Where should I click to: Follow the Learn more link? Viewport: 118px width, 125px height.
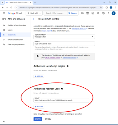(x=47, y=31)
